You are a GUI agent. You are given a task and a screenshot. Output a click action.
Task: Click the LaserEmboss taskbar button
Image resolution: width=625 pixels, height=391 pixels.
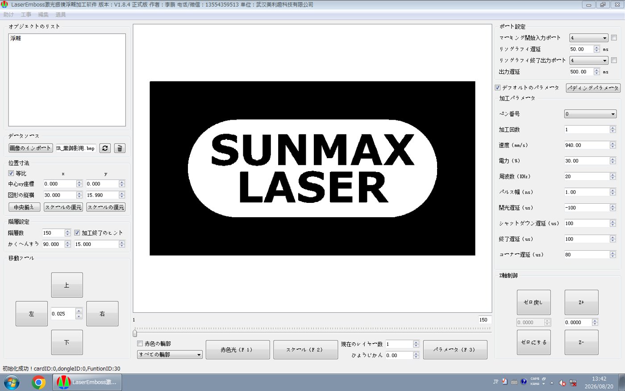click(x=87, y=383)
